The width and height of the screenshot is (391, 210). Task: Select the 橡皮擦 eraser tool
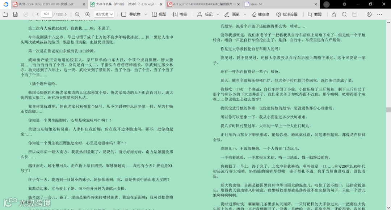point(260,14)
